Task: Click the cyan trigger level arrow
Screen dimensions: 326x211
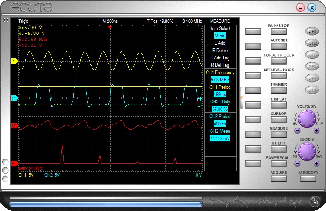Action: click(x=200, y=98)
